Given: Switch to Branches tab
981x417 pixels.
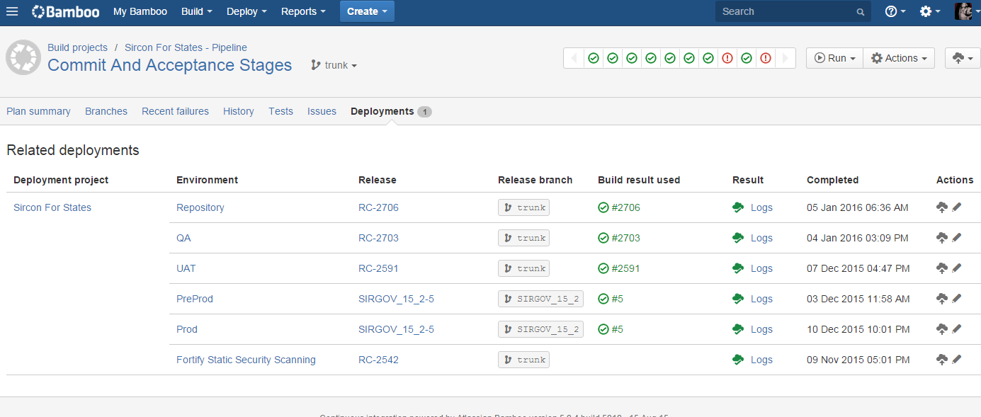Looking at the screenshot, I should coord(106,111).
